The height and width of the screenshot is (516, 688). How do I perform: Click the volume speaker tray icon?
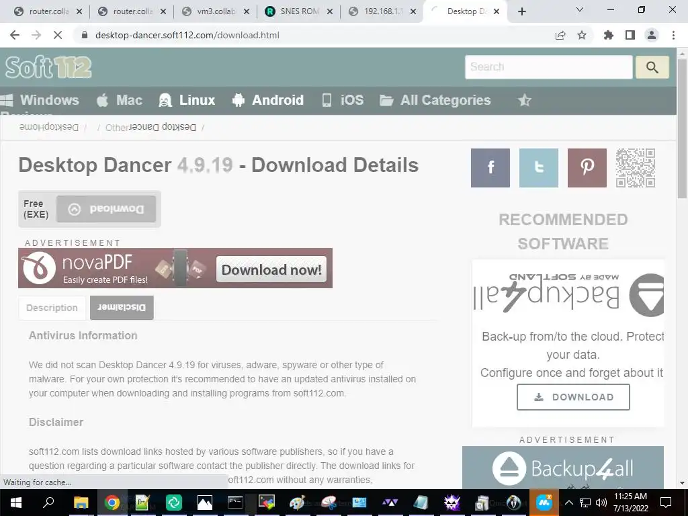[x=601, y=503]
